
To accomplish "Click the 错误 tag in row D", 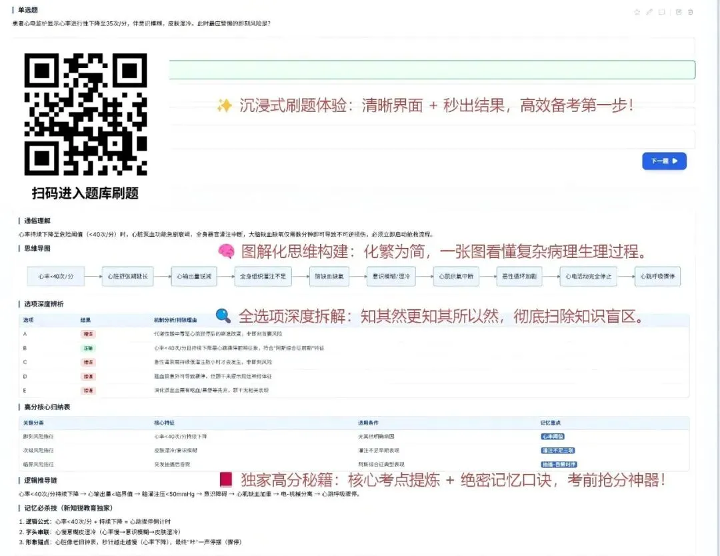I will coord(88,377).
